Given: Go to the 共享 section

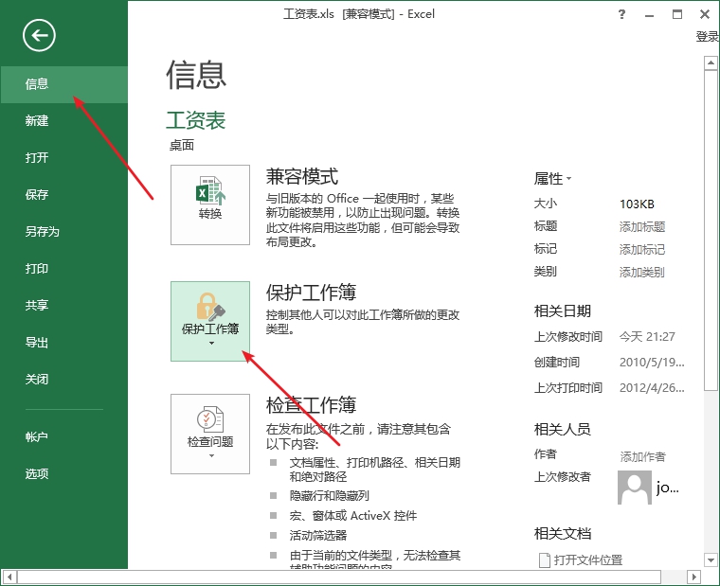Looking at the screenshot, I should pyautogui.click(x=63, y=305).
